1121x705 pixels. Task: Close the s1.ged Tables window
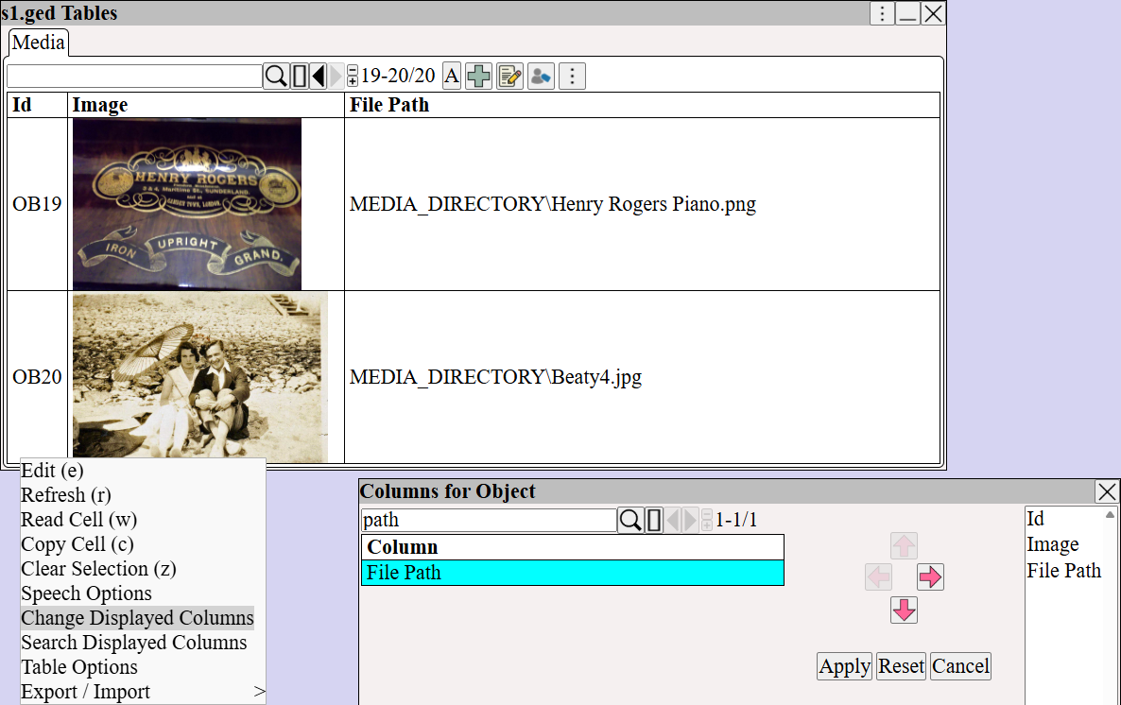point(933,13)
